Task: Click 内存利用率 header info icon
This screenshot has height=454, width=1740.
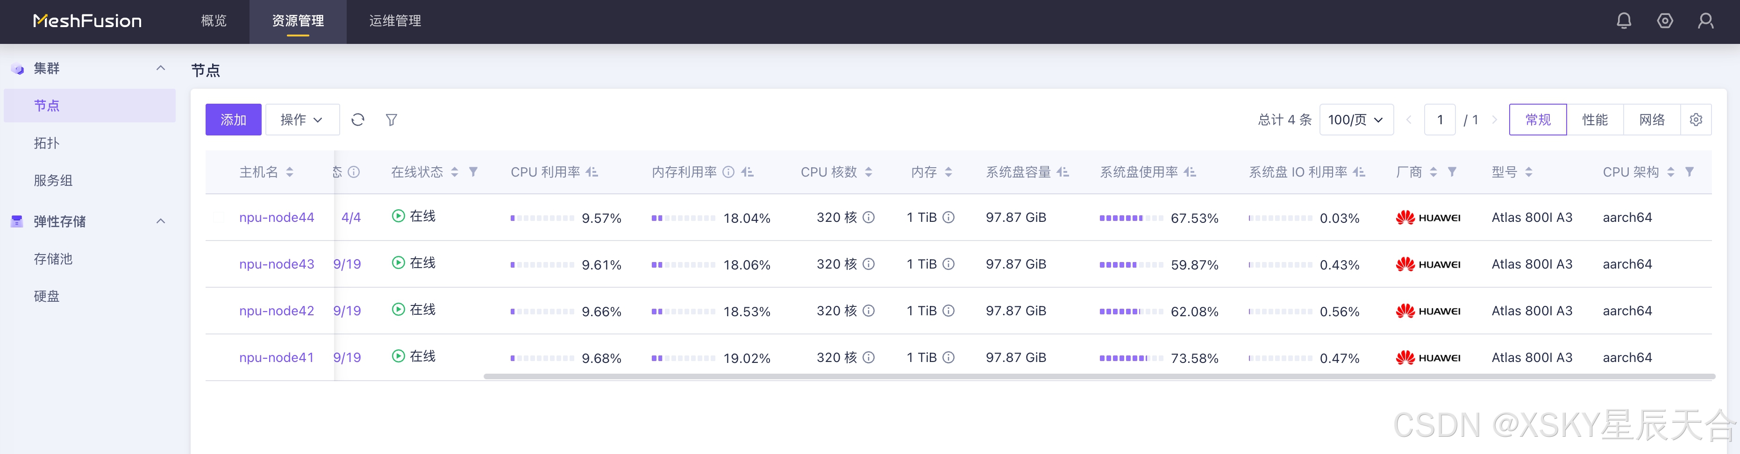Action: [728, 172]
